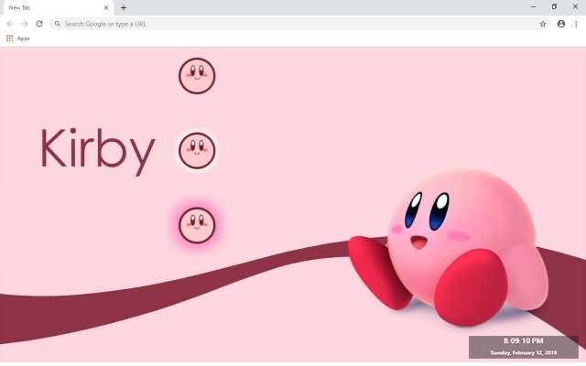Image resolution: width=586 pixels, height=366 pixels.
Task: Click the clock showing 8:09:10 PM
Action: [523, 340]
